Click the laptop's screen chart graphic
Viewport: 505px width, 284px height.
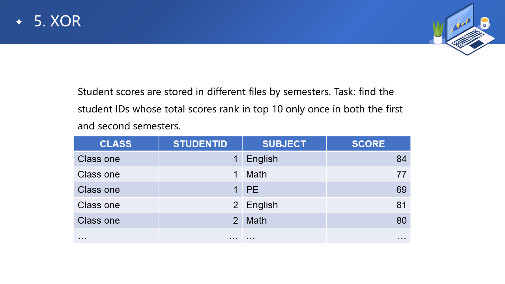click(x=460, y=24)
